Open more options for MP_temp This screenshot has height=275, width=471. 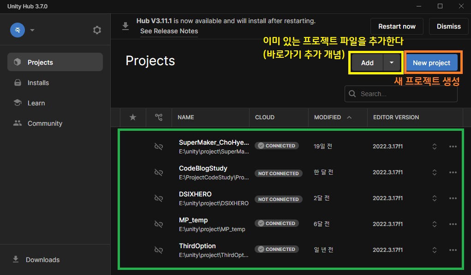[453, 224]
